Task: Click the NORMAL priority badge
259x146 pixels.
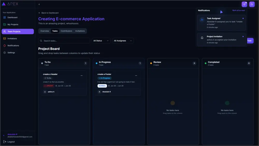Action: click(102, 86)
